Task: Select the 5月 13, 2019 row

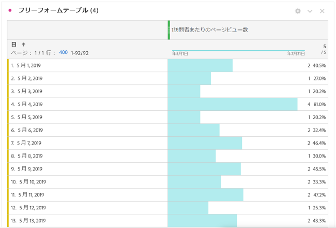Action: point(31,221)
